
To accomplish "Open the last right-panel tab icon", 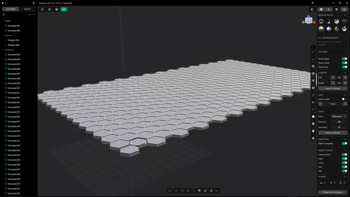I will point(344,9).
